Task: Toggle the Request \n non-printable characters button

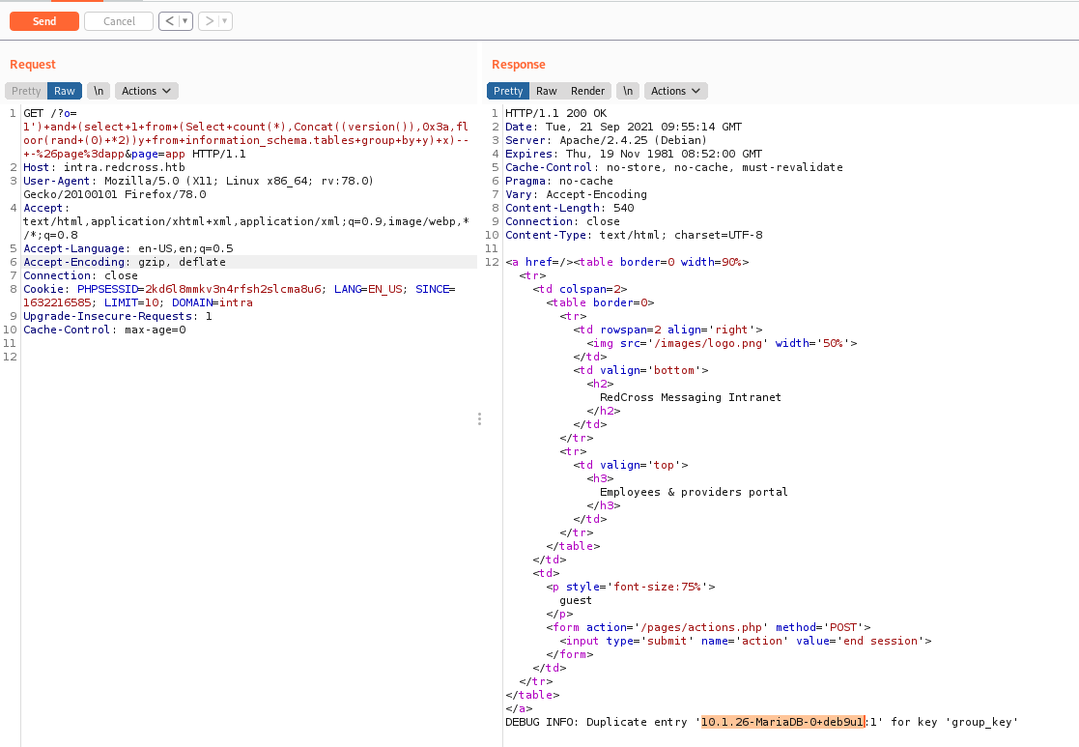Action: [99, 91]
